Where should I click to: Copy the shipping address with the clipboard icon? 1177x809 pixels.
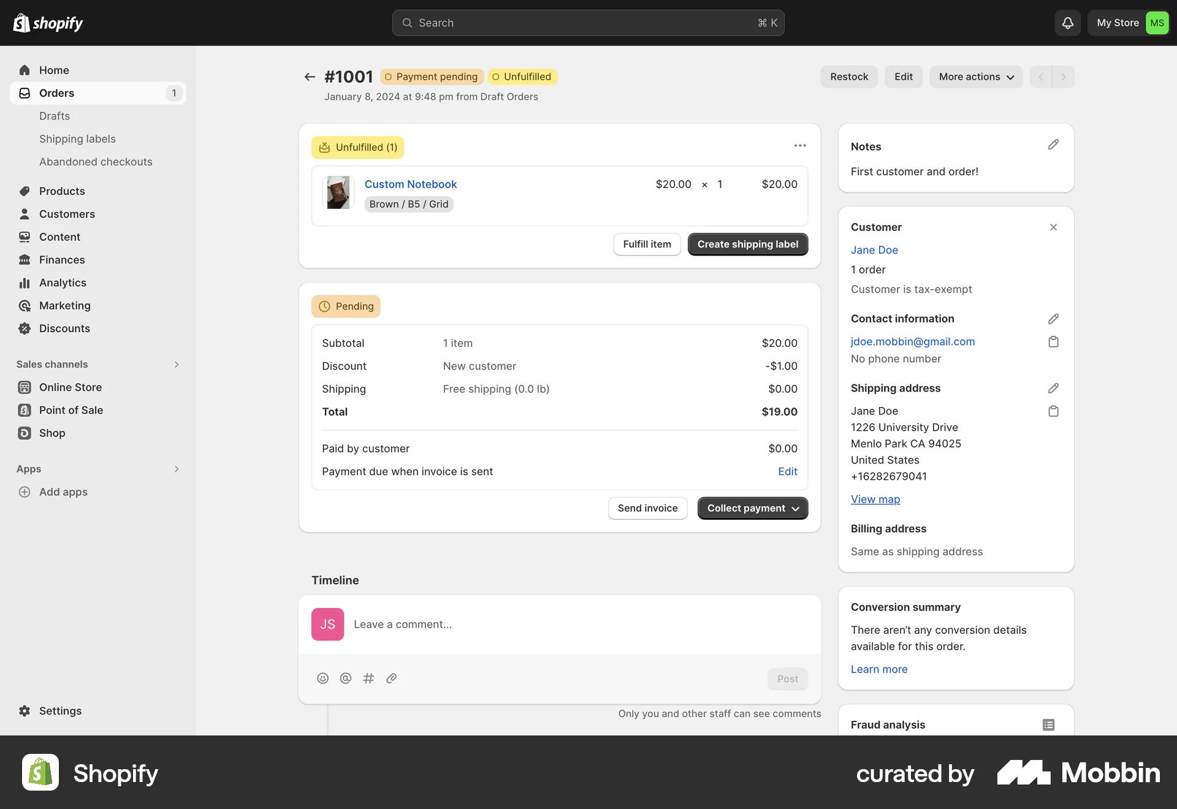click(x=1053, y=411)
